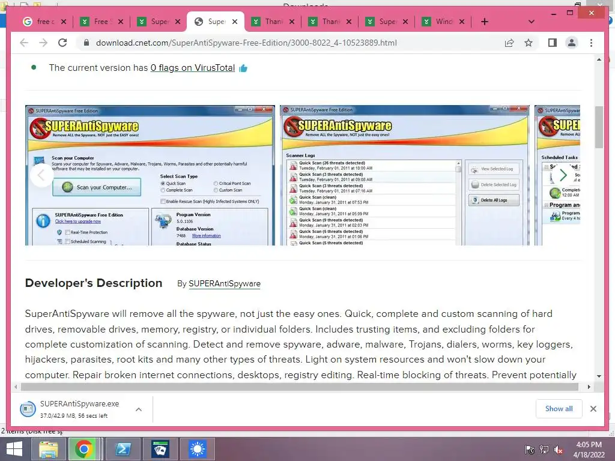
Task: Expand the download item options chevron
Action: pyautogui.click(x=139, y=409)
